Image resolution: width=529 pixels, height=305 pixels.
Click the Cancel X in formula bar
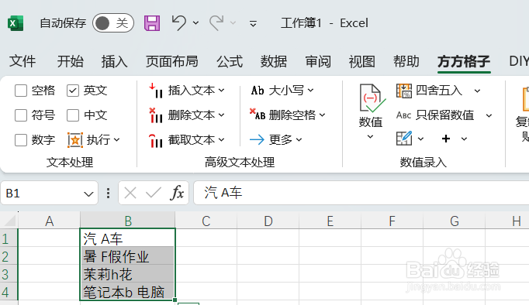tap(130, 194)
